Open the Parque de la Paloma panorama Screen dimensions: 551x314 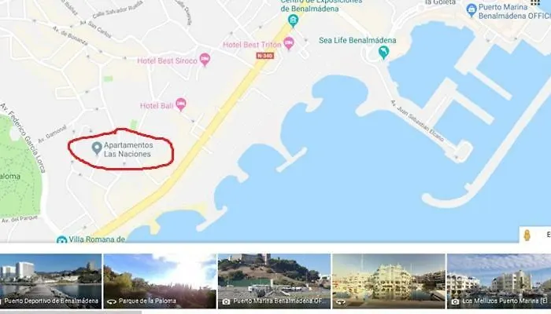point(160,281)
